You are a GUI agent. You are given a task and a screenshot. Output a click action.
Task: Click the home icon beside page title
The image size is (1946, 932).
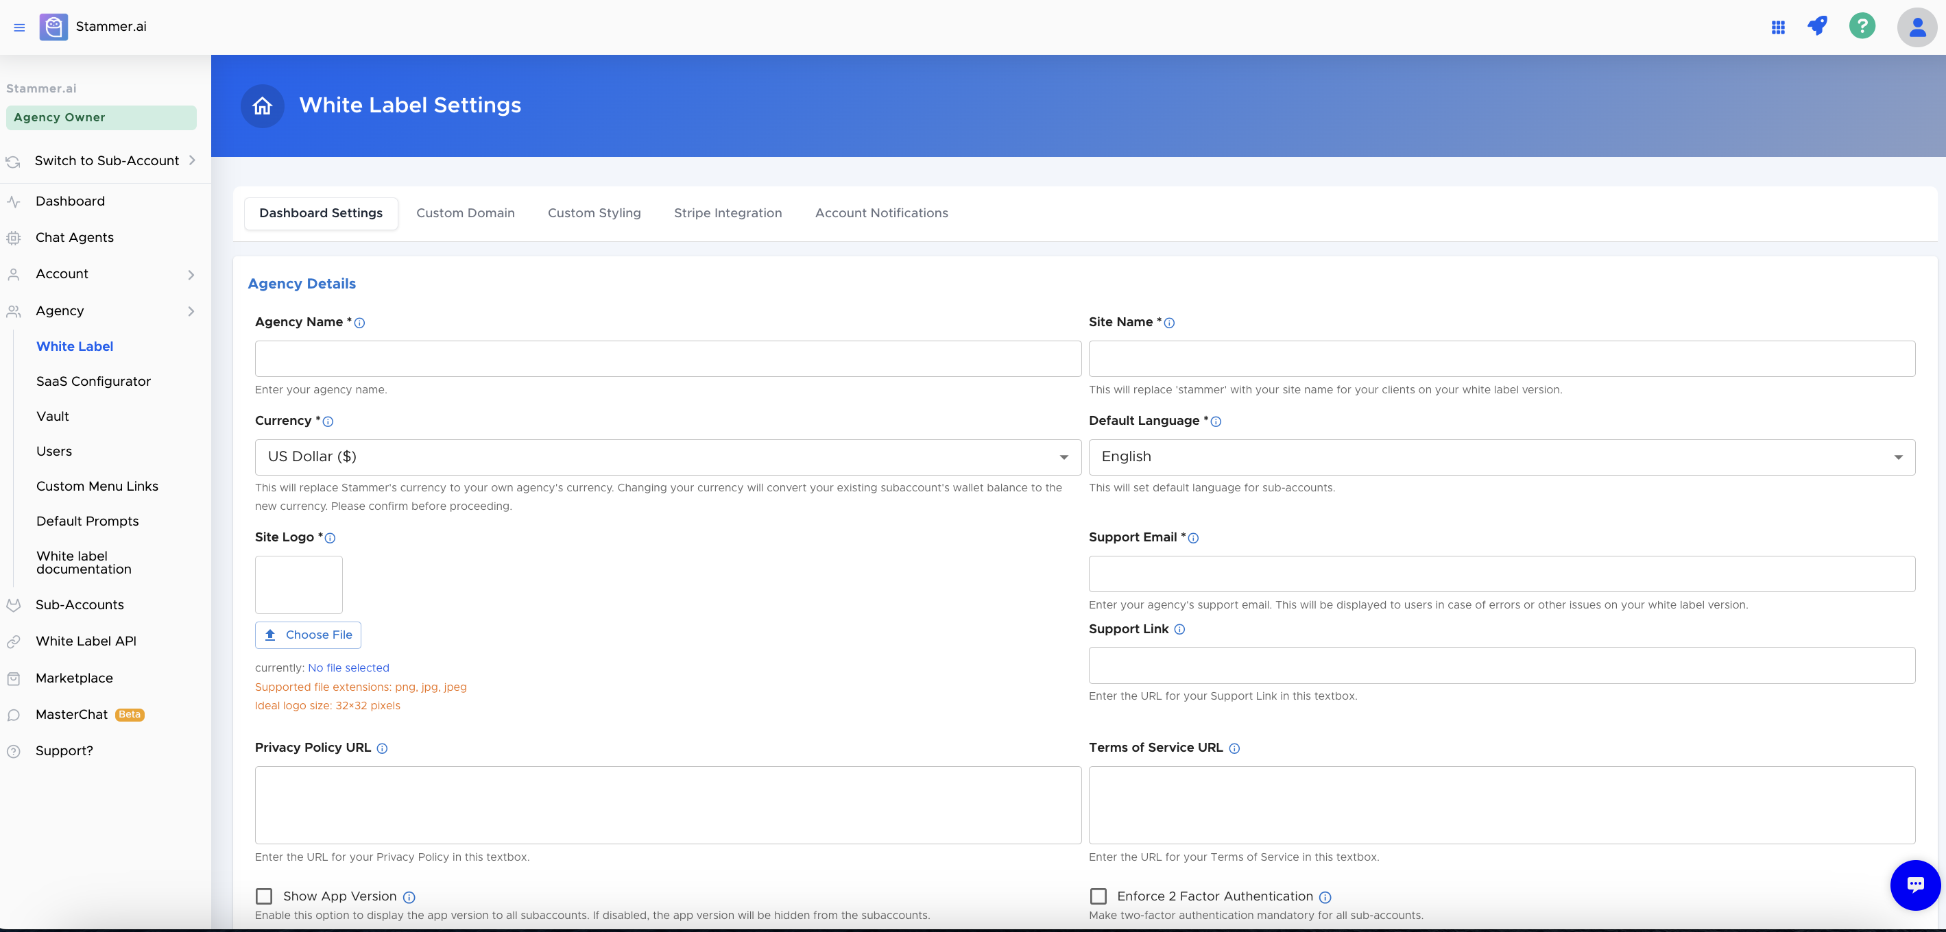pos(262,106)
